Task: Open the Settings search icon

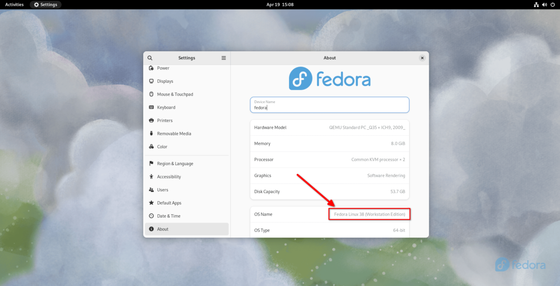Action: (150, 58)
